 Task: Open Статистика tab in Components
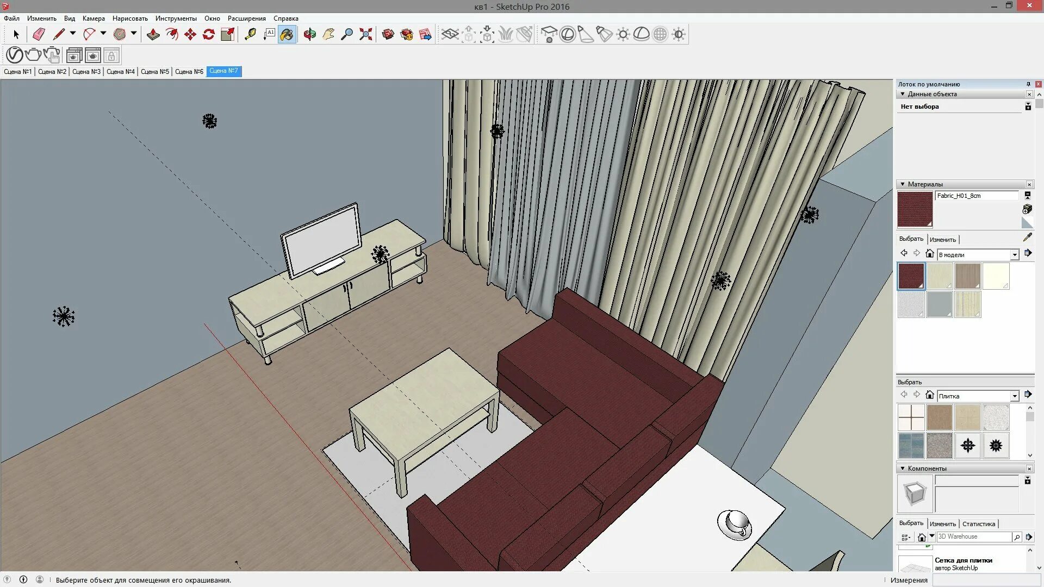click(x=978, y=524)
